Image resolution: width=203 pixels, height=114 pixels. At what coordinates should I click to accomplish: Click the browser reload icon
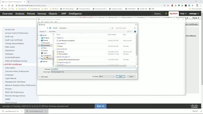(x=9, y=6)
